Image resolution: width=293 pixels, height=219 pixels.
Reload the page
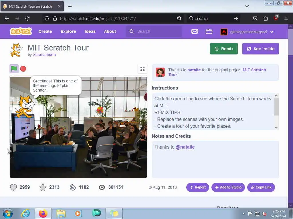(27, 19)
